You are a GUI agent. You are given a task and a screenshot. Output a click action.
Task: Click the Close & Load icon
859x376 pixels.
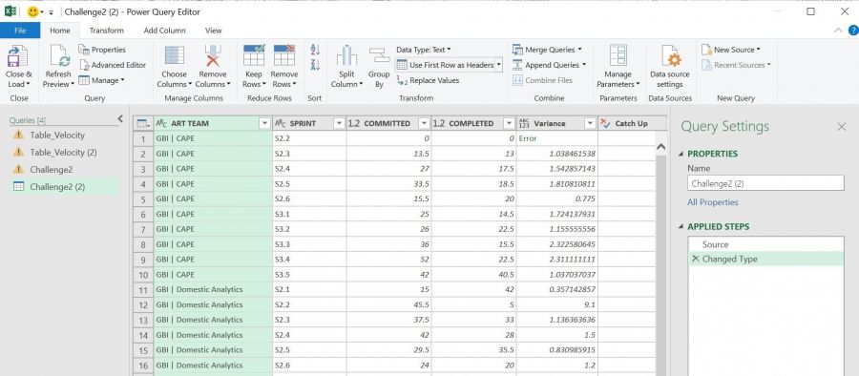[x=18, y=56]
